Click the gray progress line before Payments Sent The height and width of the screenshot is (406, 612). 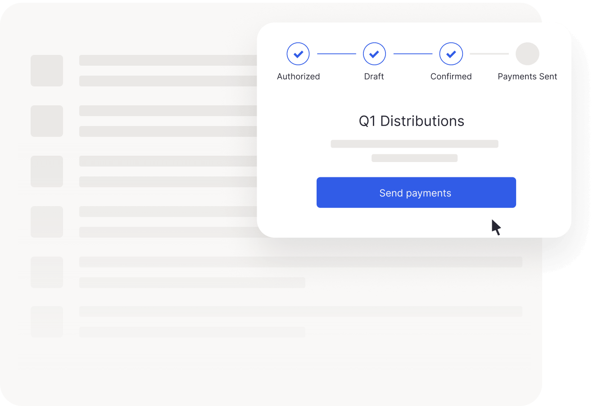489,54
